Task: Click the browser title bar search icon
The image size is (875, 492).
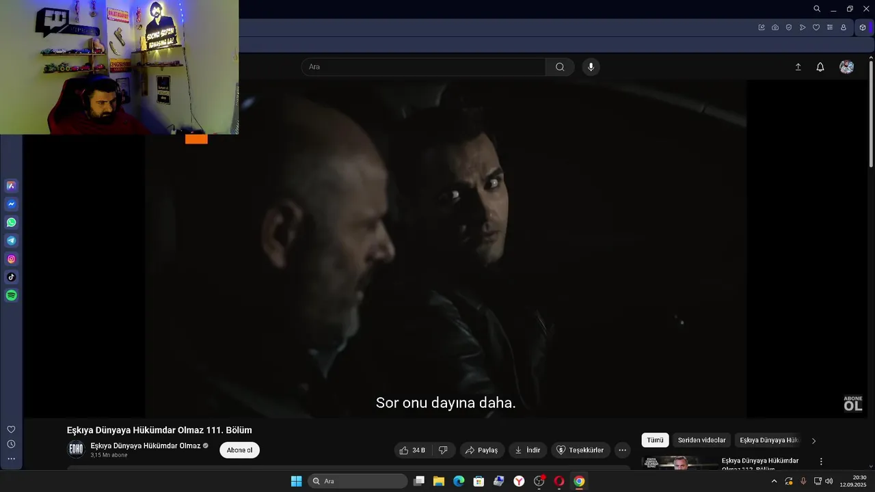Action: 817,9
